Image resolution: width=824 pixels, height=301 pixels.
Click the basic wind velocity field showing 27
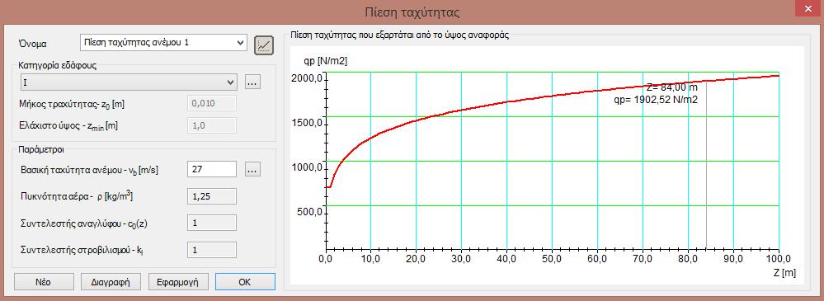212,170
